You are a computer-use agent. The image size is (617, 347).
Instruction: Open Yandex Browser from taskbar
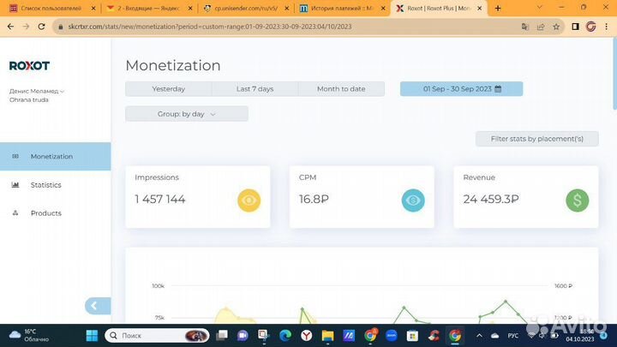point(306,336)
